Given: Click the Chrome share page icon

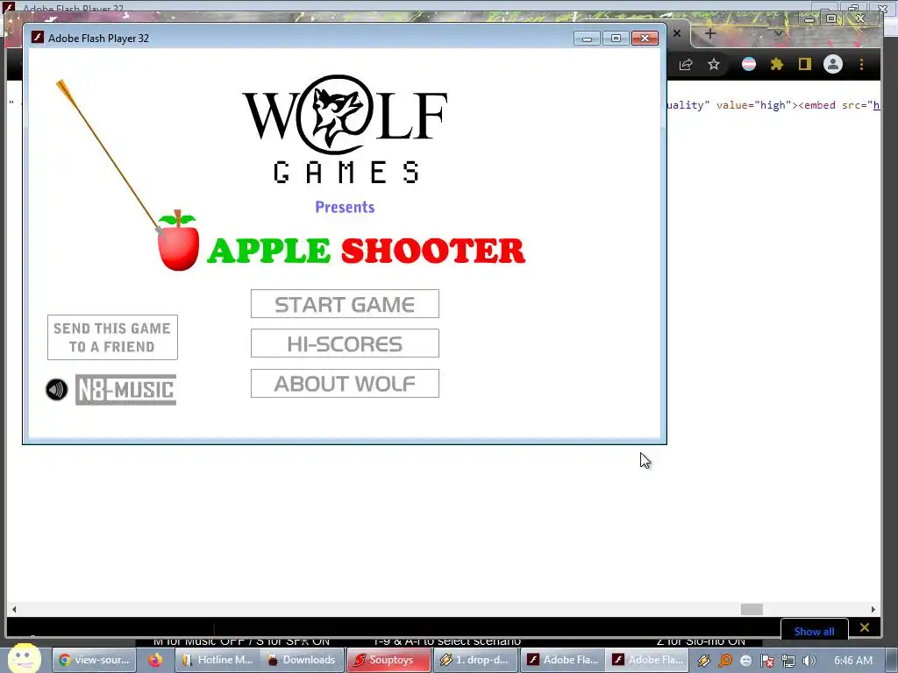Looking at the screenshot, I should pos(686,64).
